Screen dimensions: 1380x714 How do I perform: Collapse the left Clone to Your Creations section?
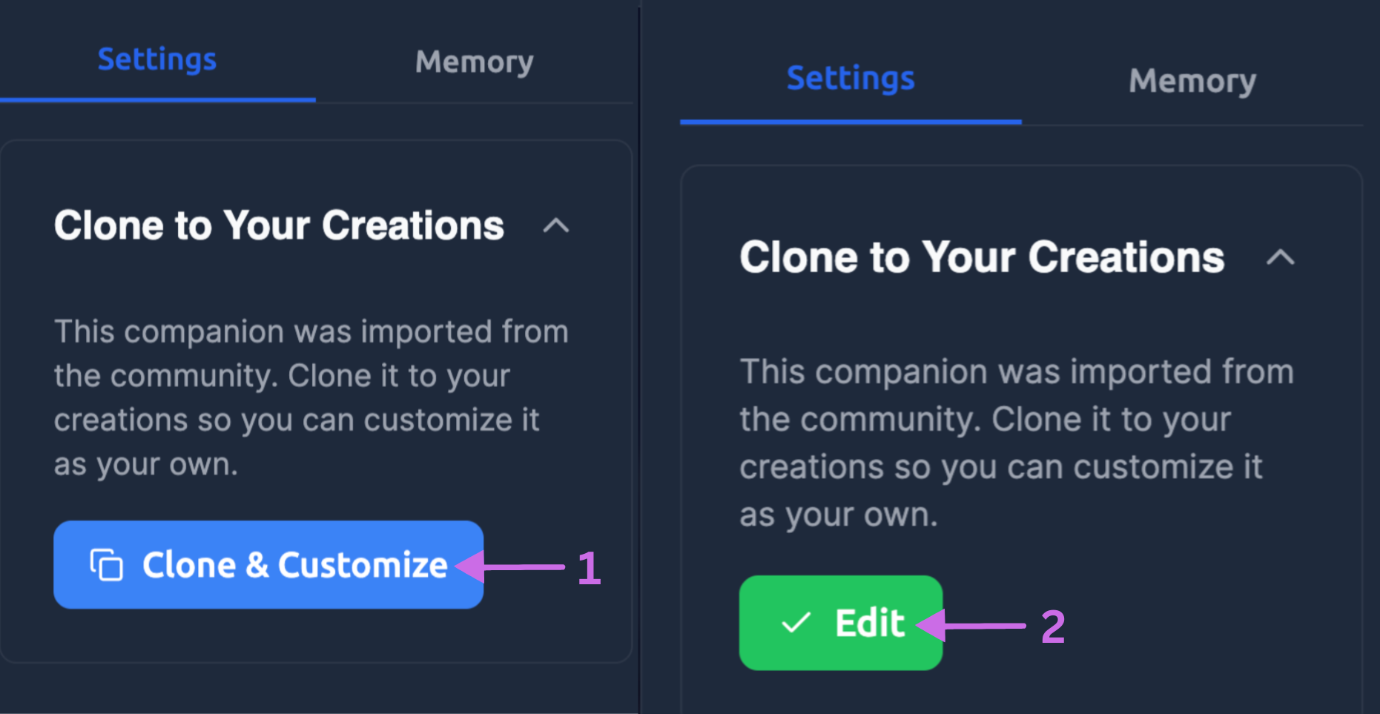tap(555, 226)
